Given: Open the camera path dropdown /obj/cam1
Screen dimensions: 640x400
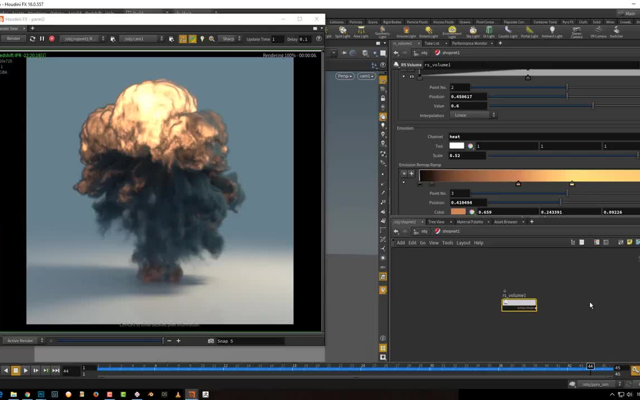Looking at the screenshot, I should click(142, 39).
